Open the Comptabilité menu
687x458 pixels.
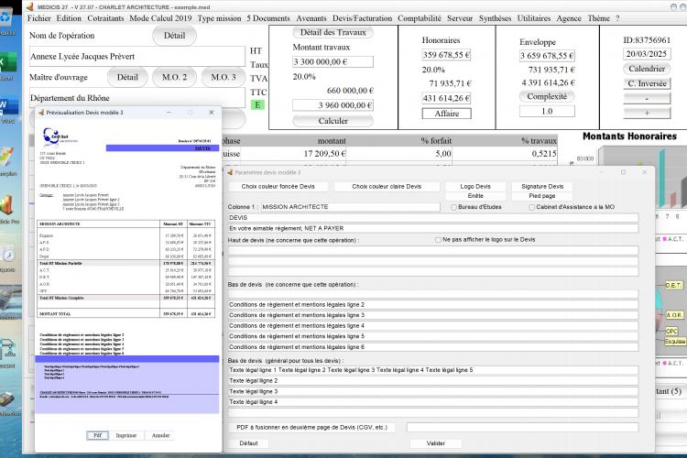click(x=420, y=18)
